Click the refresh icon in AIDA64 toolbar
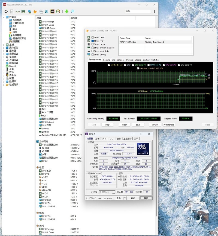 [6, 11]
